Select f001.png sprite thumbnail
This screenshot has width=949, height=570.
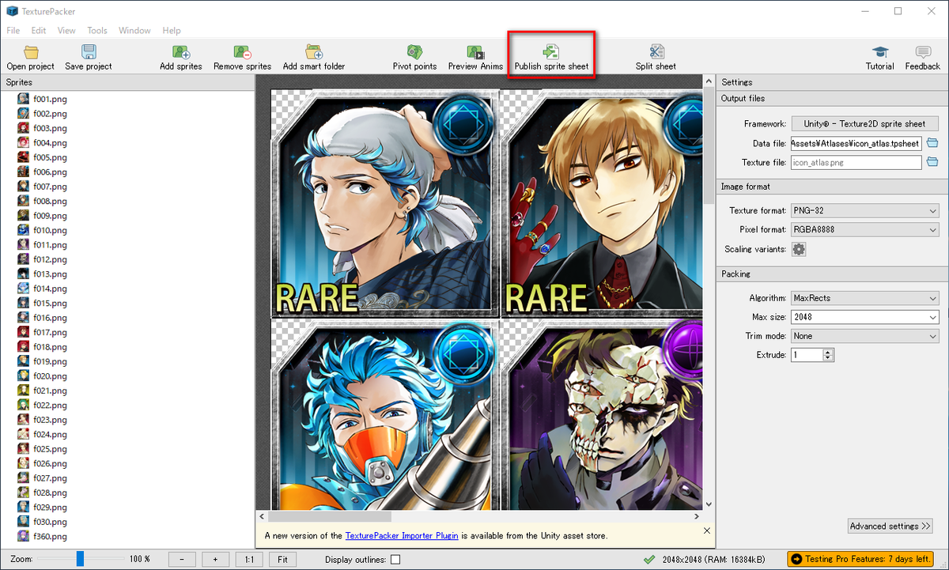(x=25, y=99)
